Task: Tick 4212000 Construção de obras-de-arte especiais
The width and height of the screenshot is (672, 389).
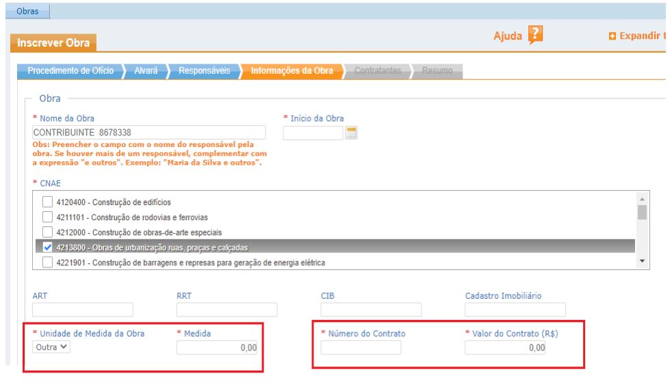Action: pos(47,232)
